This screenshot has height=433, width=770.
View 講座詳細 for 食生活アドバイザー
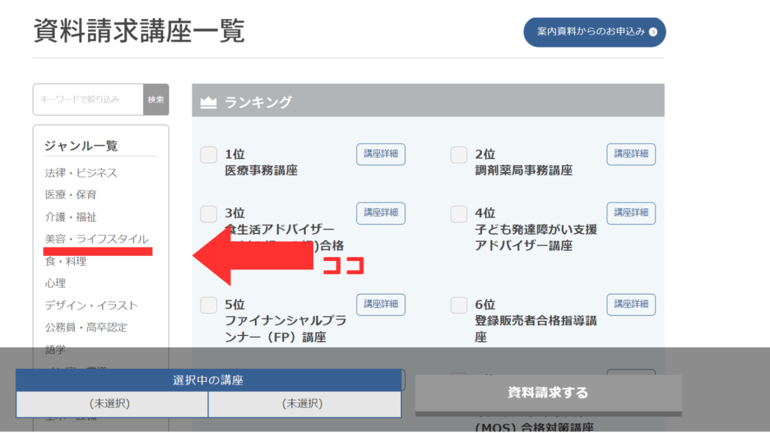coord(381,213)
